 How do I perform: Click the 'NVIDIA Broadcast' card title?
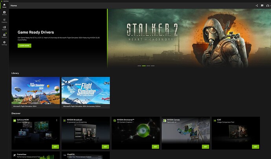tap(75, 120)
